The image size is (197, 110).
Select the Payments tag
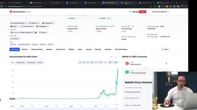point(43,44)
